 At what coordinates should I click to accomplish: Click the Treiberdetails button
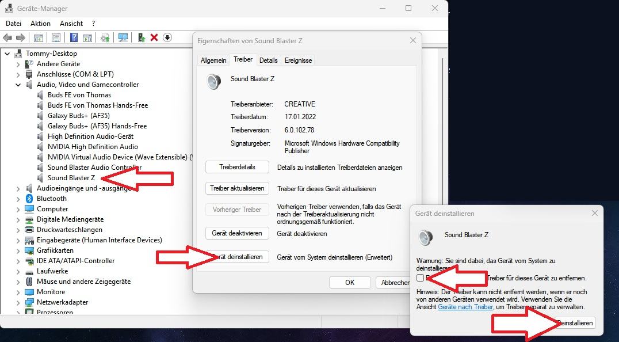pos(237,167)
